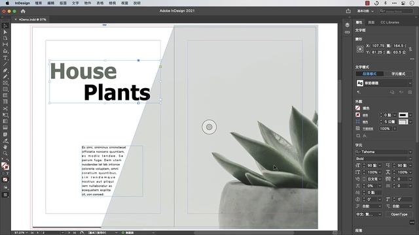Click the 填色 fill color swatch

(358, 108)
